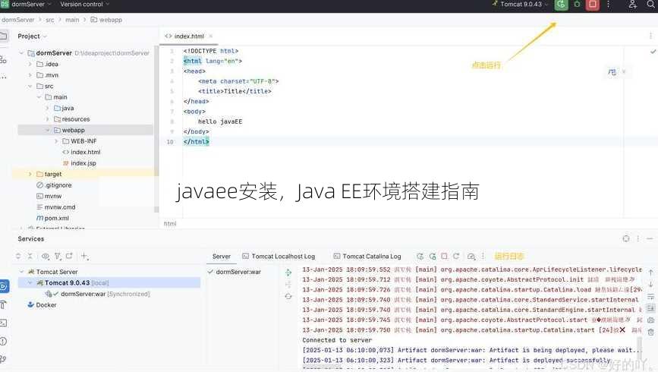Viewport: 658px width, 372px height.
Task: Click the main breadcrumb in navigation bar
Action: pos(72,20)
